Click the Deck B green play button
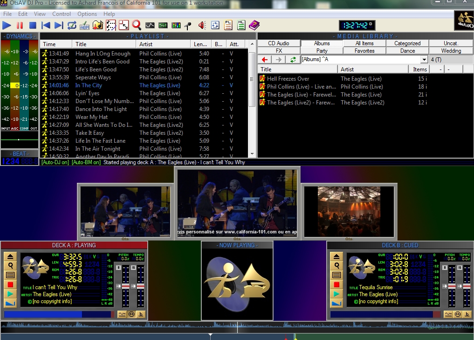Screen dimensions: 474x340 tap(337, 294)
